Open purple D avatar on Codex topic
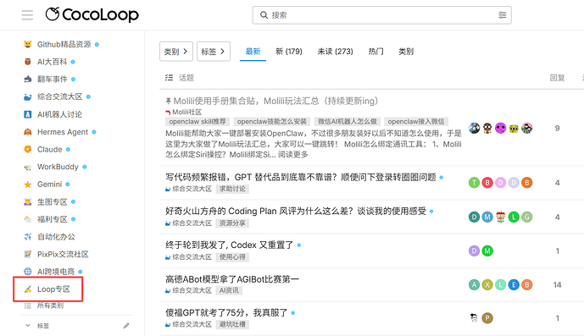 [x=474, y=251]
